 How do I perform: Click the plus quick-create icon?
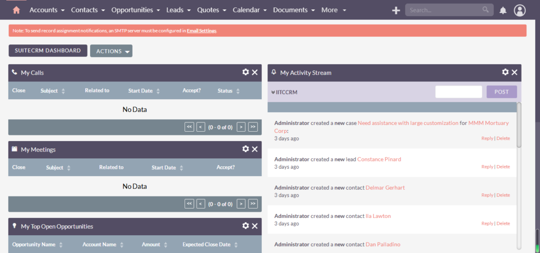(x=396, y=10)
